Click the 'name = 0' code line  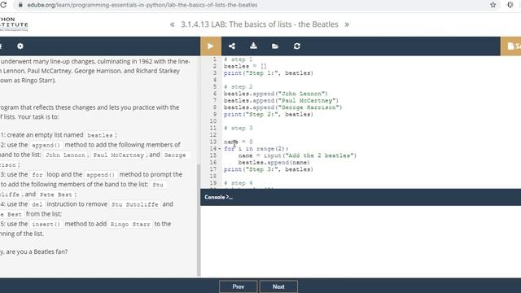239,142
